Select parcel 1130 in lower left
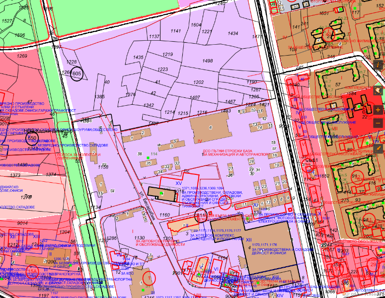 tap(140, 238)
